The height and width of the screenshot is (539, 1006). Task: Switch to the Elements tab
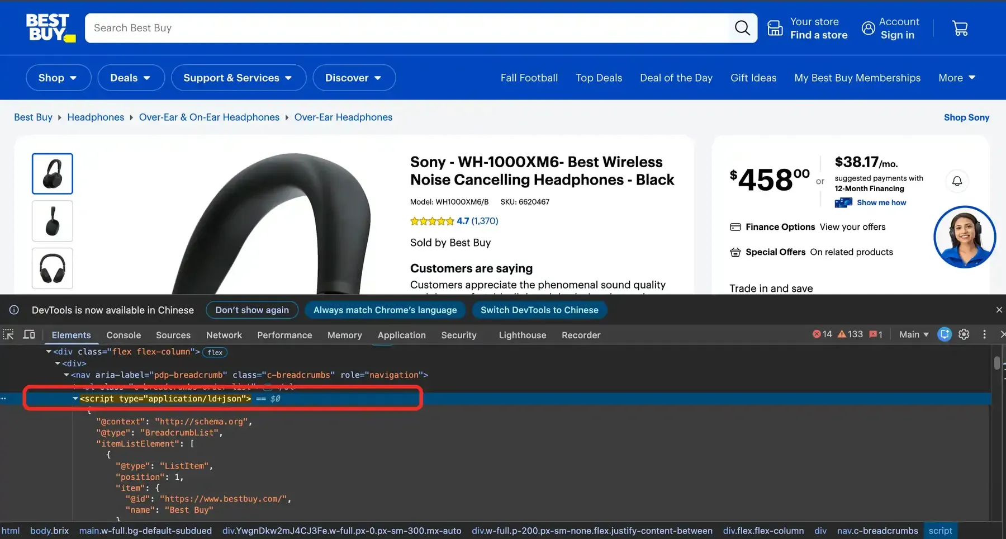click(71, 335)
